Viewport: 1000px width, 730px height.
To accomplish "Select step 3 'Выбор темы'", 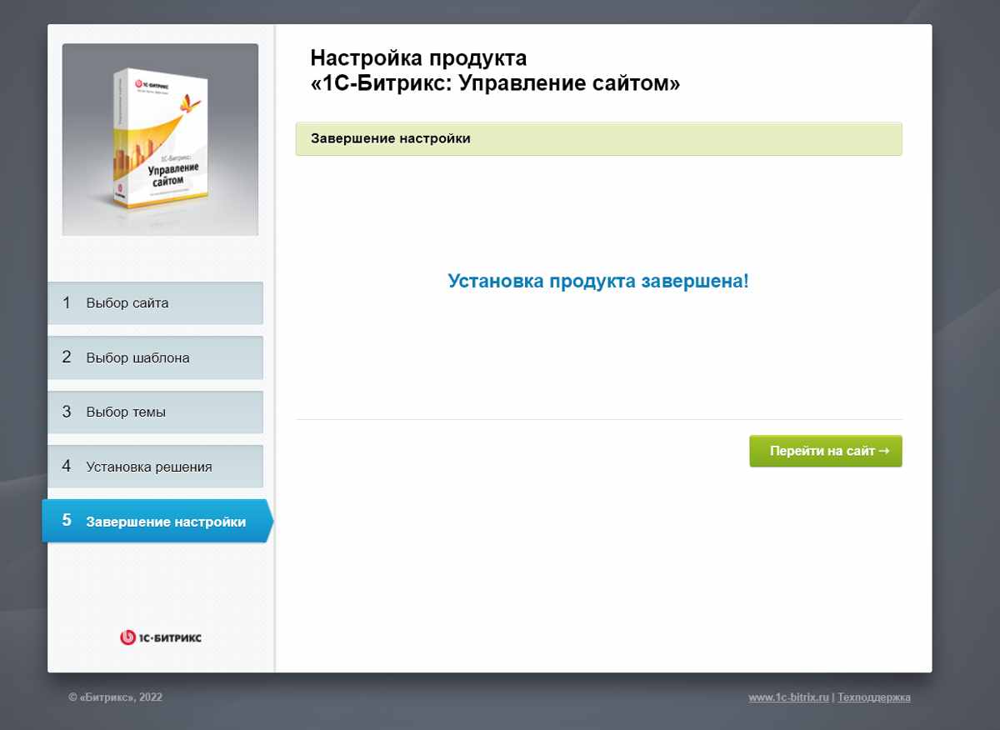I will [155, 412].
